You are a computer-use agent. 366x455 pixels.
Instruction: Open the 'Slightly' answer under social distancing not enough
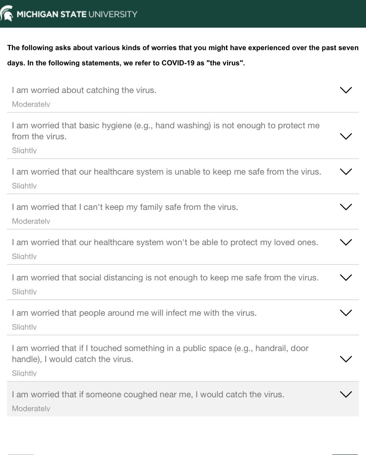click(x=24, y=292)
